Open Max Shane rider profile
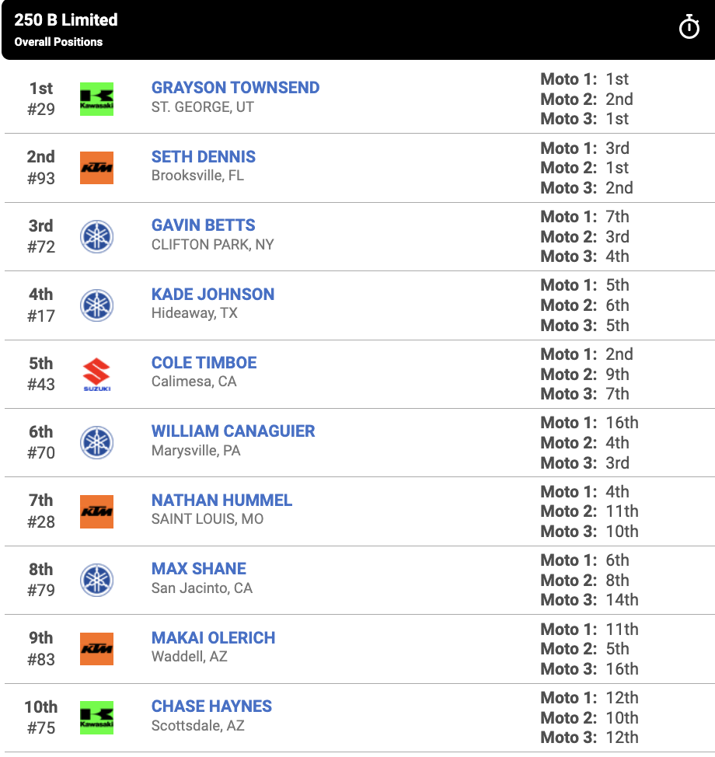Image resolution: width=715 pixels, height=757 pixels. click(x=199, y=568)
